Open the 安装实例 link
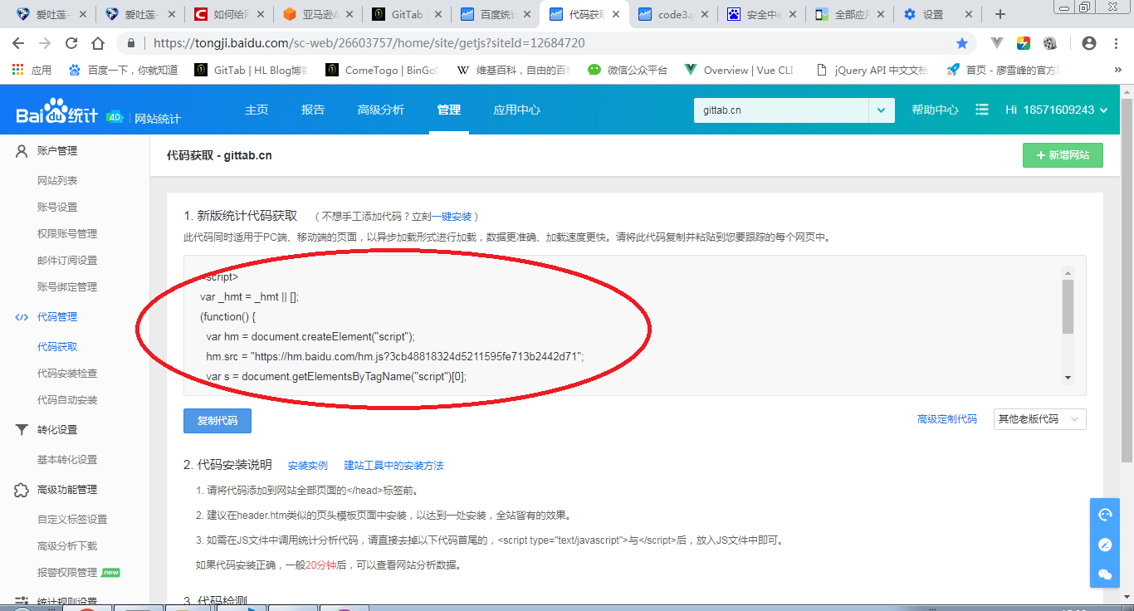The width and height of the screenshot is (1134, 611). pos(308,466)
